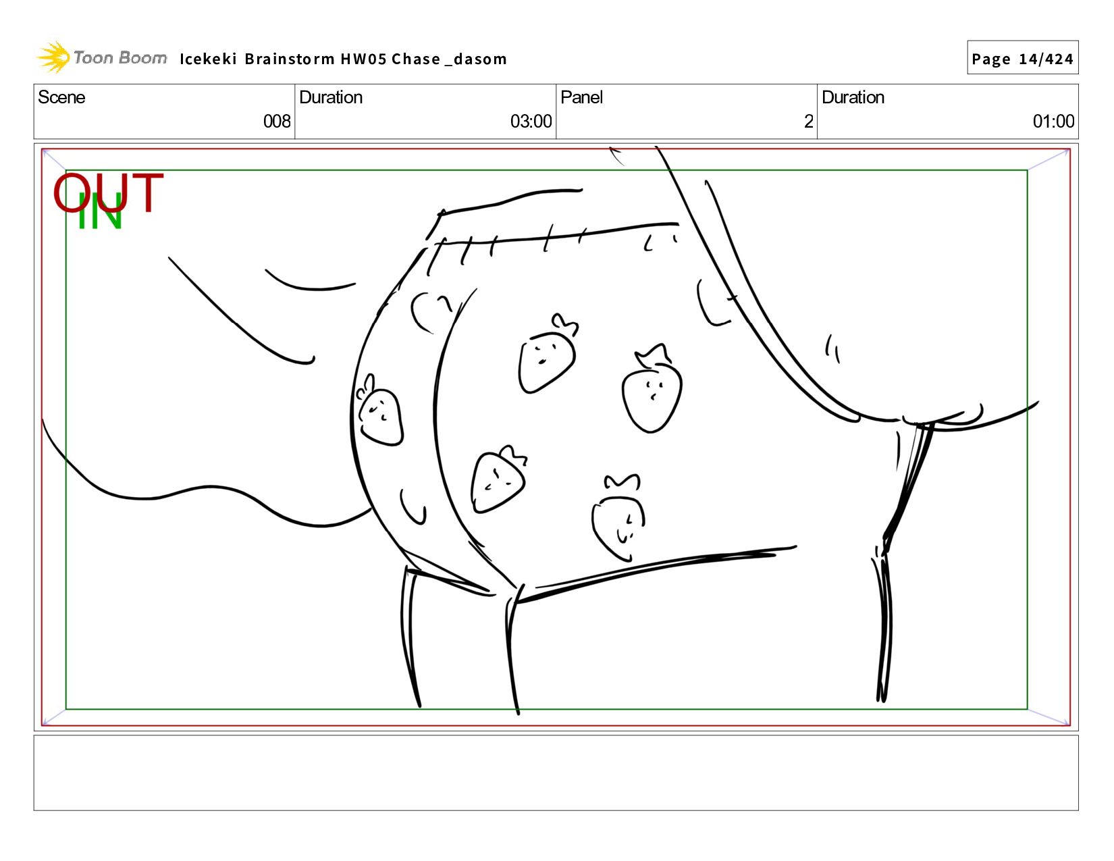Click the green 'IN' camera label

pyautogui.click(x=100, y=212)
